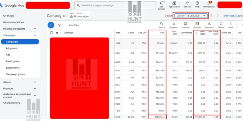Open Recommendations in the sidebar

tap(13, 22)
